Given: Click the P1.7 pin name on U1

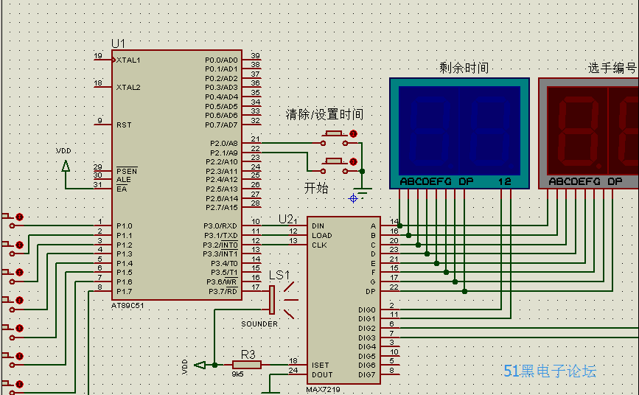Looking at the screenshot, I should click(125, 292).
